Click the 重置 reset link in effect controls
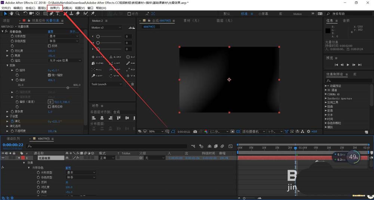Image resolution: width=374 pixels, height=200 pixels. pos(50,32)
